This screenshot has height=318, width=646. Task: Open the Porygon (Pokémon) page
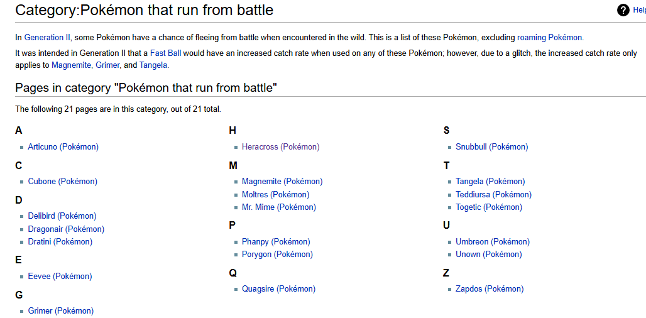tap(277, 255)
